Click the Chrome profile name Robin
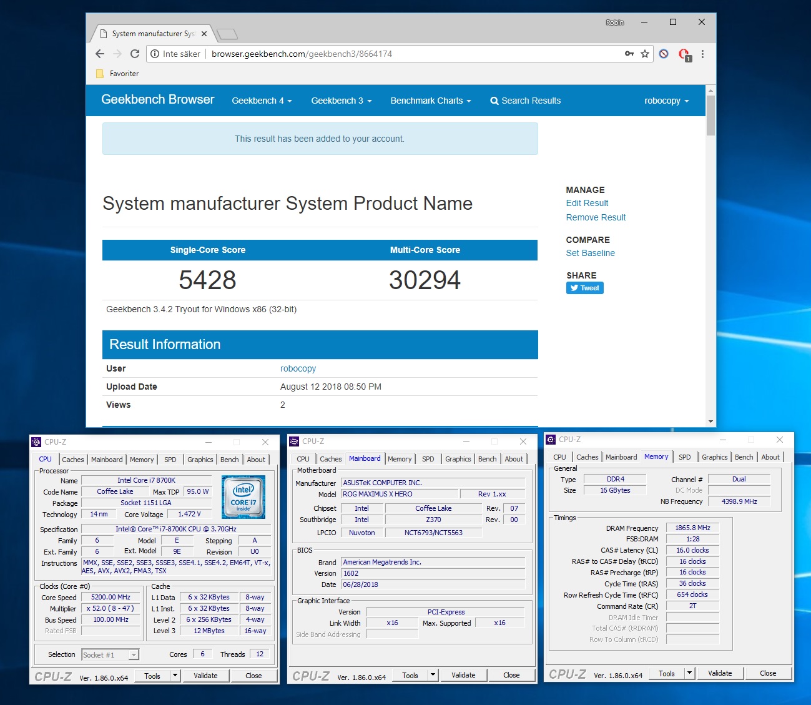Viewport: 811px width, 705px height. pos(615,22)
